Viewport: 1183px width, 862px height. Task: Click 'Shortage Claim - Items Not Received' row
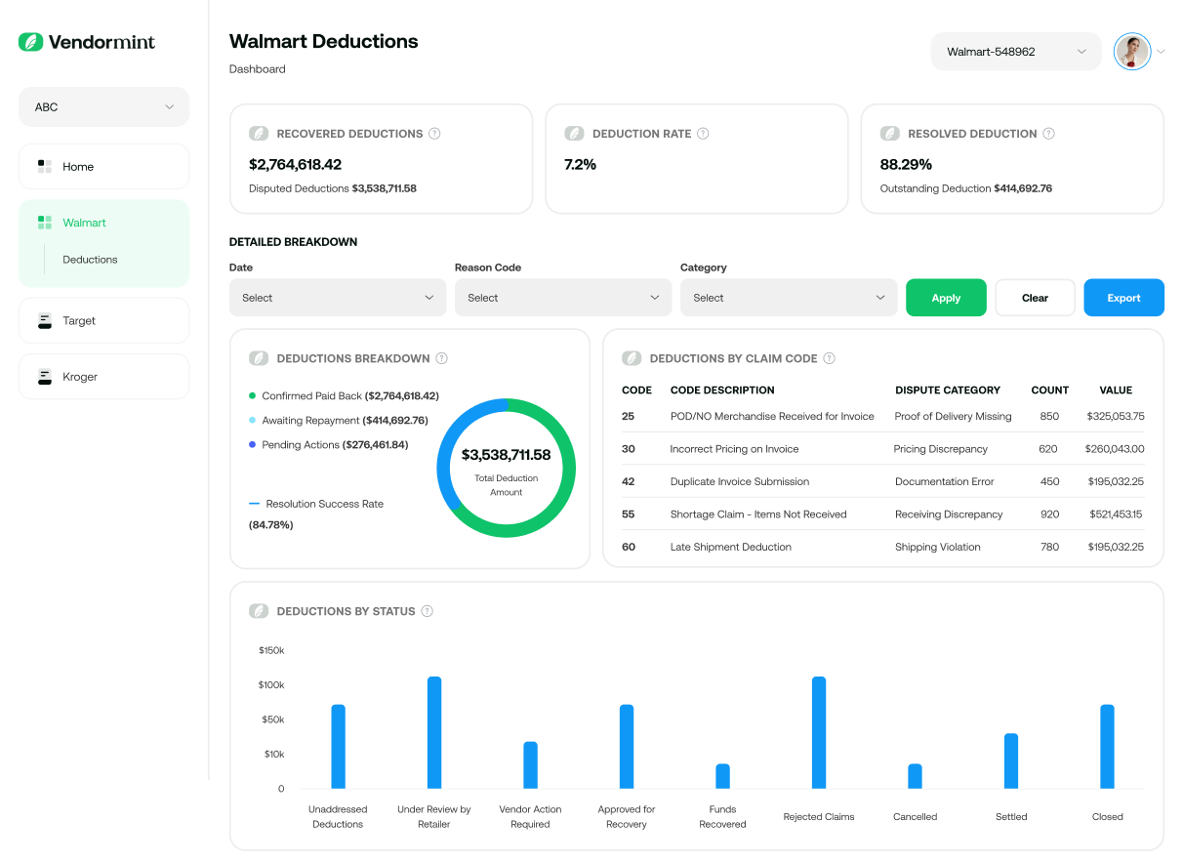883,514
